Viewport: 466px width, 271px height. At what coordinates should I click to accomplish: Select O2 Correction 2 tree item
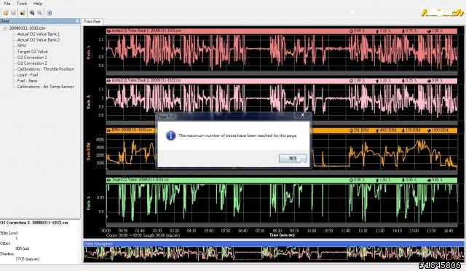[32, 63]
